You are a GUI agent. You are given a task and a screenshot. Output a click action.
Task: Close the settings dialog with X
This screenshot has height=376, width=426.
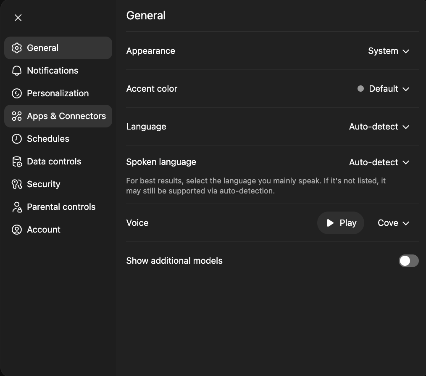click(x=18, y=18)
